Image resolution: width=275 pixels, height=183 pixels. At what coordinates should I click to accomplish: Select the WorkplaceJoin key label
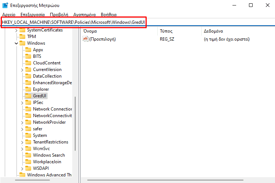[47, 162]
